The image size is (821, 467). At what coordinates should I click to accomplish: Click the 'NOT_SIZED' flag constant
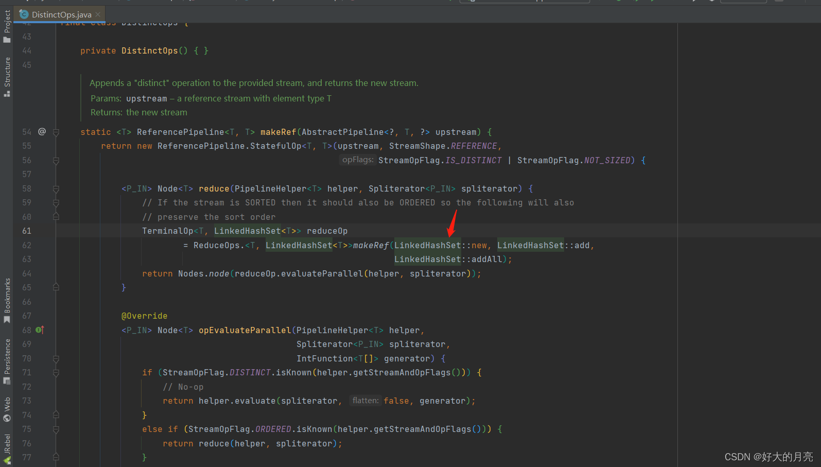tap(607, 160)
